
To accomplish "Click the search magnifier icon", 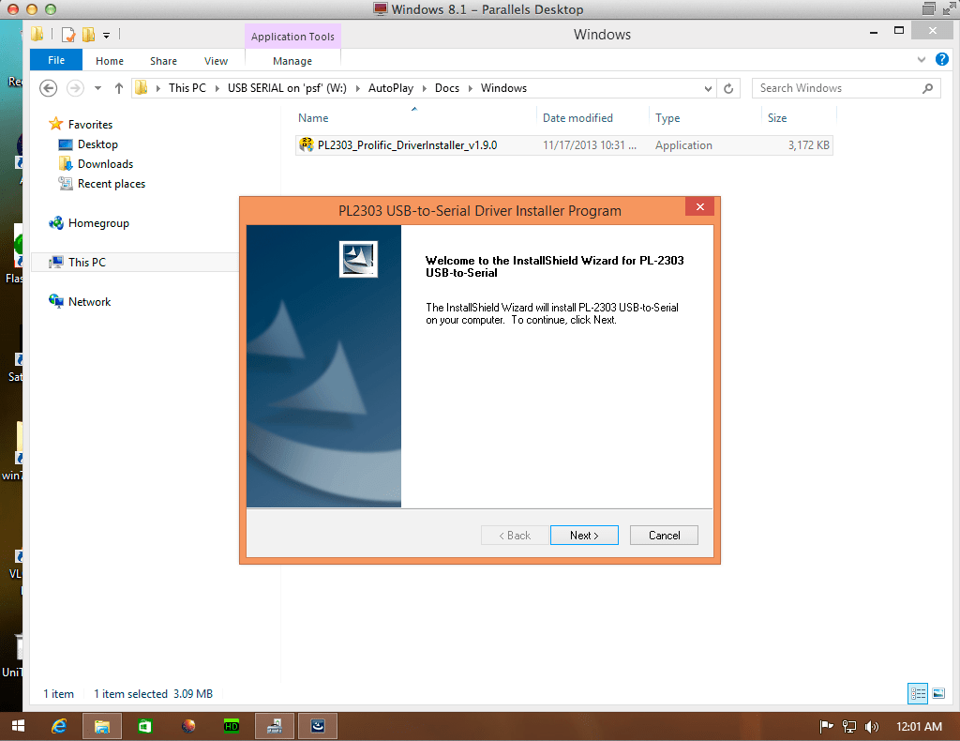I will pyautogui.click(x=927, y=88).
